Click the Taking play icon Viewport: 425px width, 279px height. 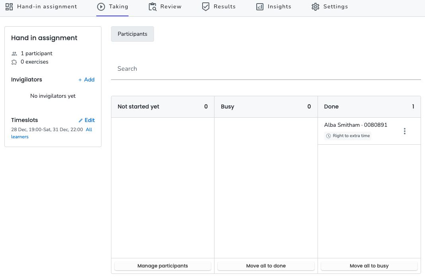click(x=101, y=7)
